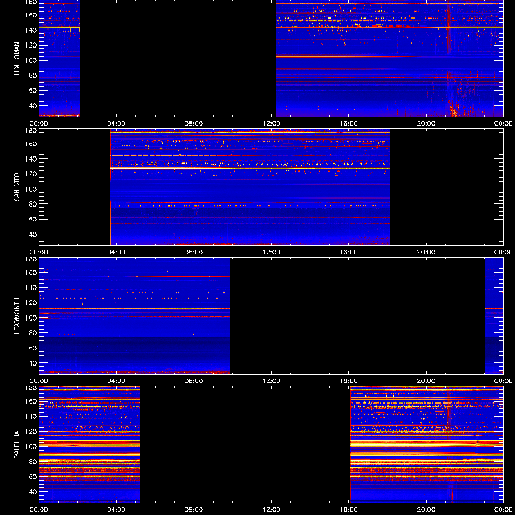The image size is (515, 515).
Task: Select the 180 frequency tick on San Vito axis
Action: tap(31, 131)
